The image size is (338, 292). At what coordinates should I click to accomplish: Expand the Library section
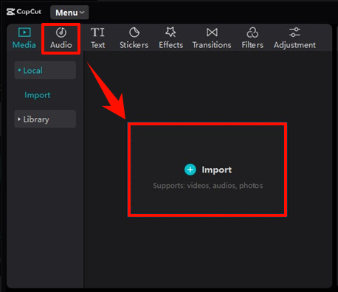pos(45,119)
